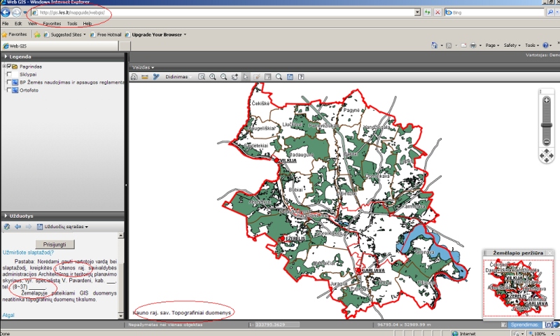Open the Vaizdas dropdown menu

[143, 67]
